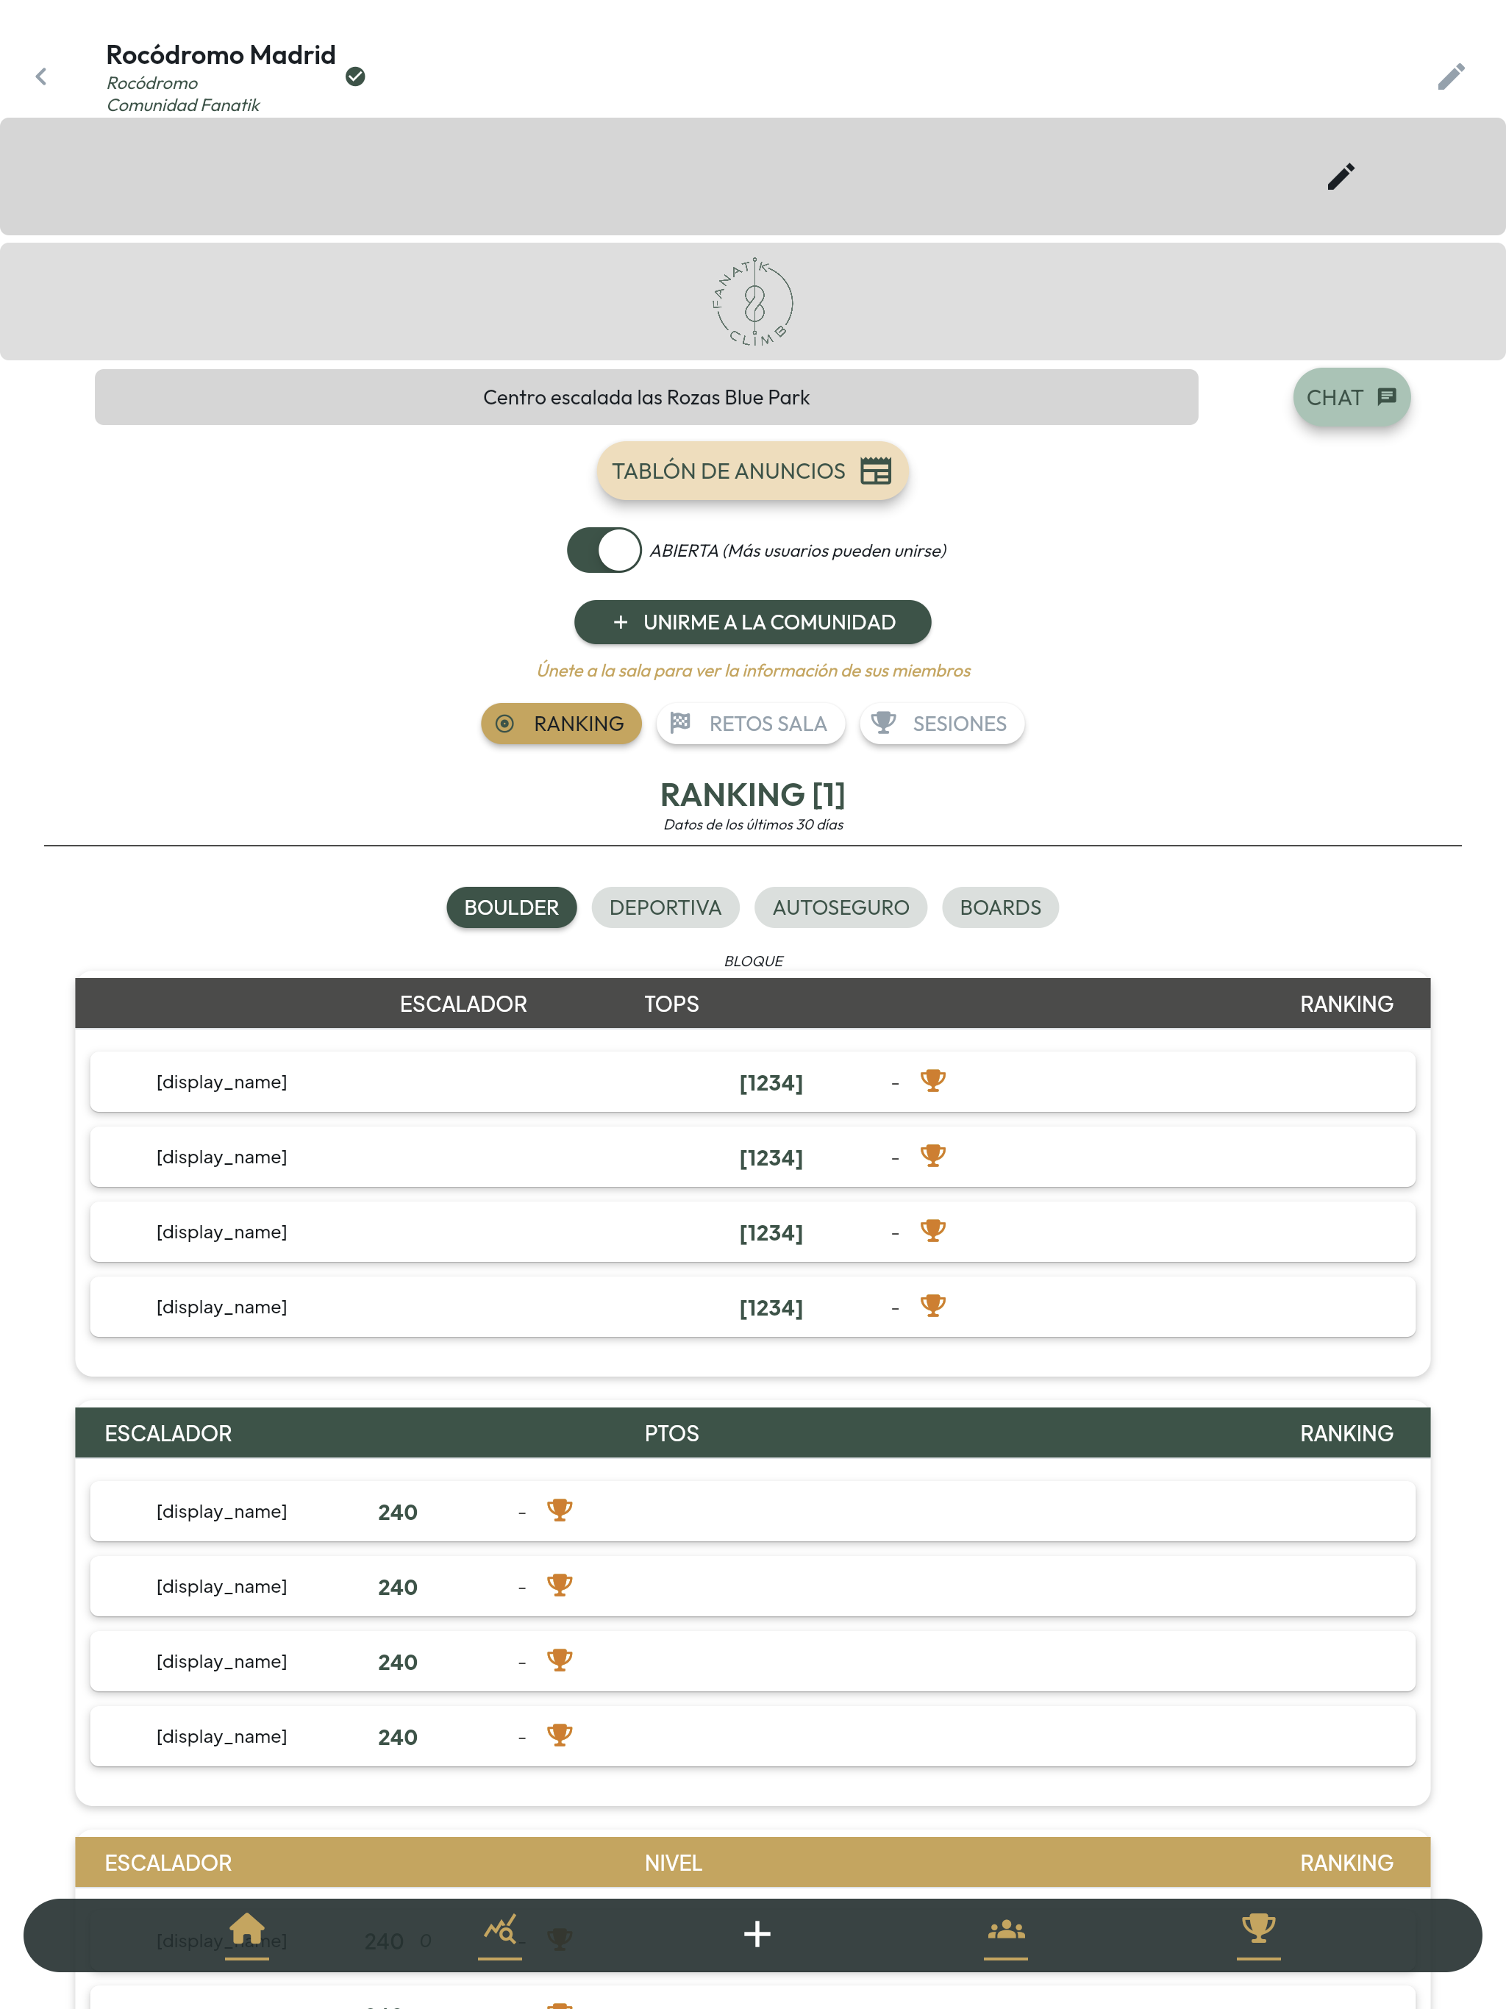The height and width of the screenshot is (2009, 1506).
Task: Open first [display_name] row in TOPS table
Action: click(752, 1082)
